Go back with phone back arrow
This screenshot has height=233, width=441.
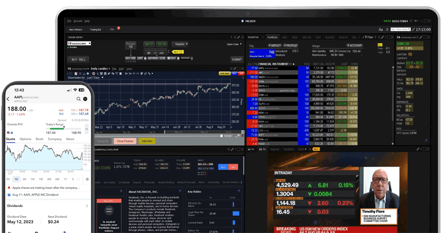tap(8, 99)
